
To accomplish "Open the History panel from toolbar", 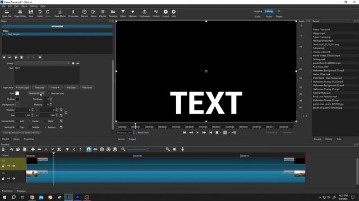I will click(x=156, y=13).
